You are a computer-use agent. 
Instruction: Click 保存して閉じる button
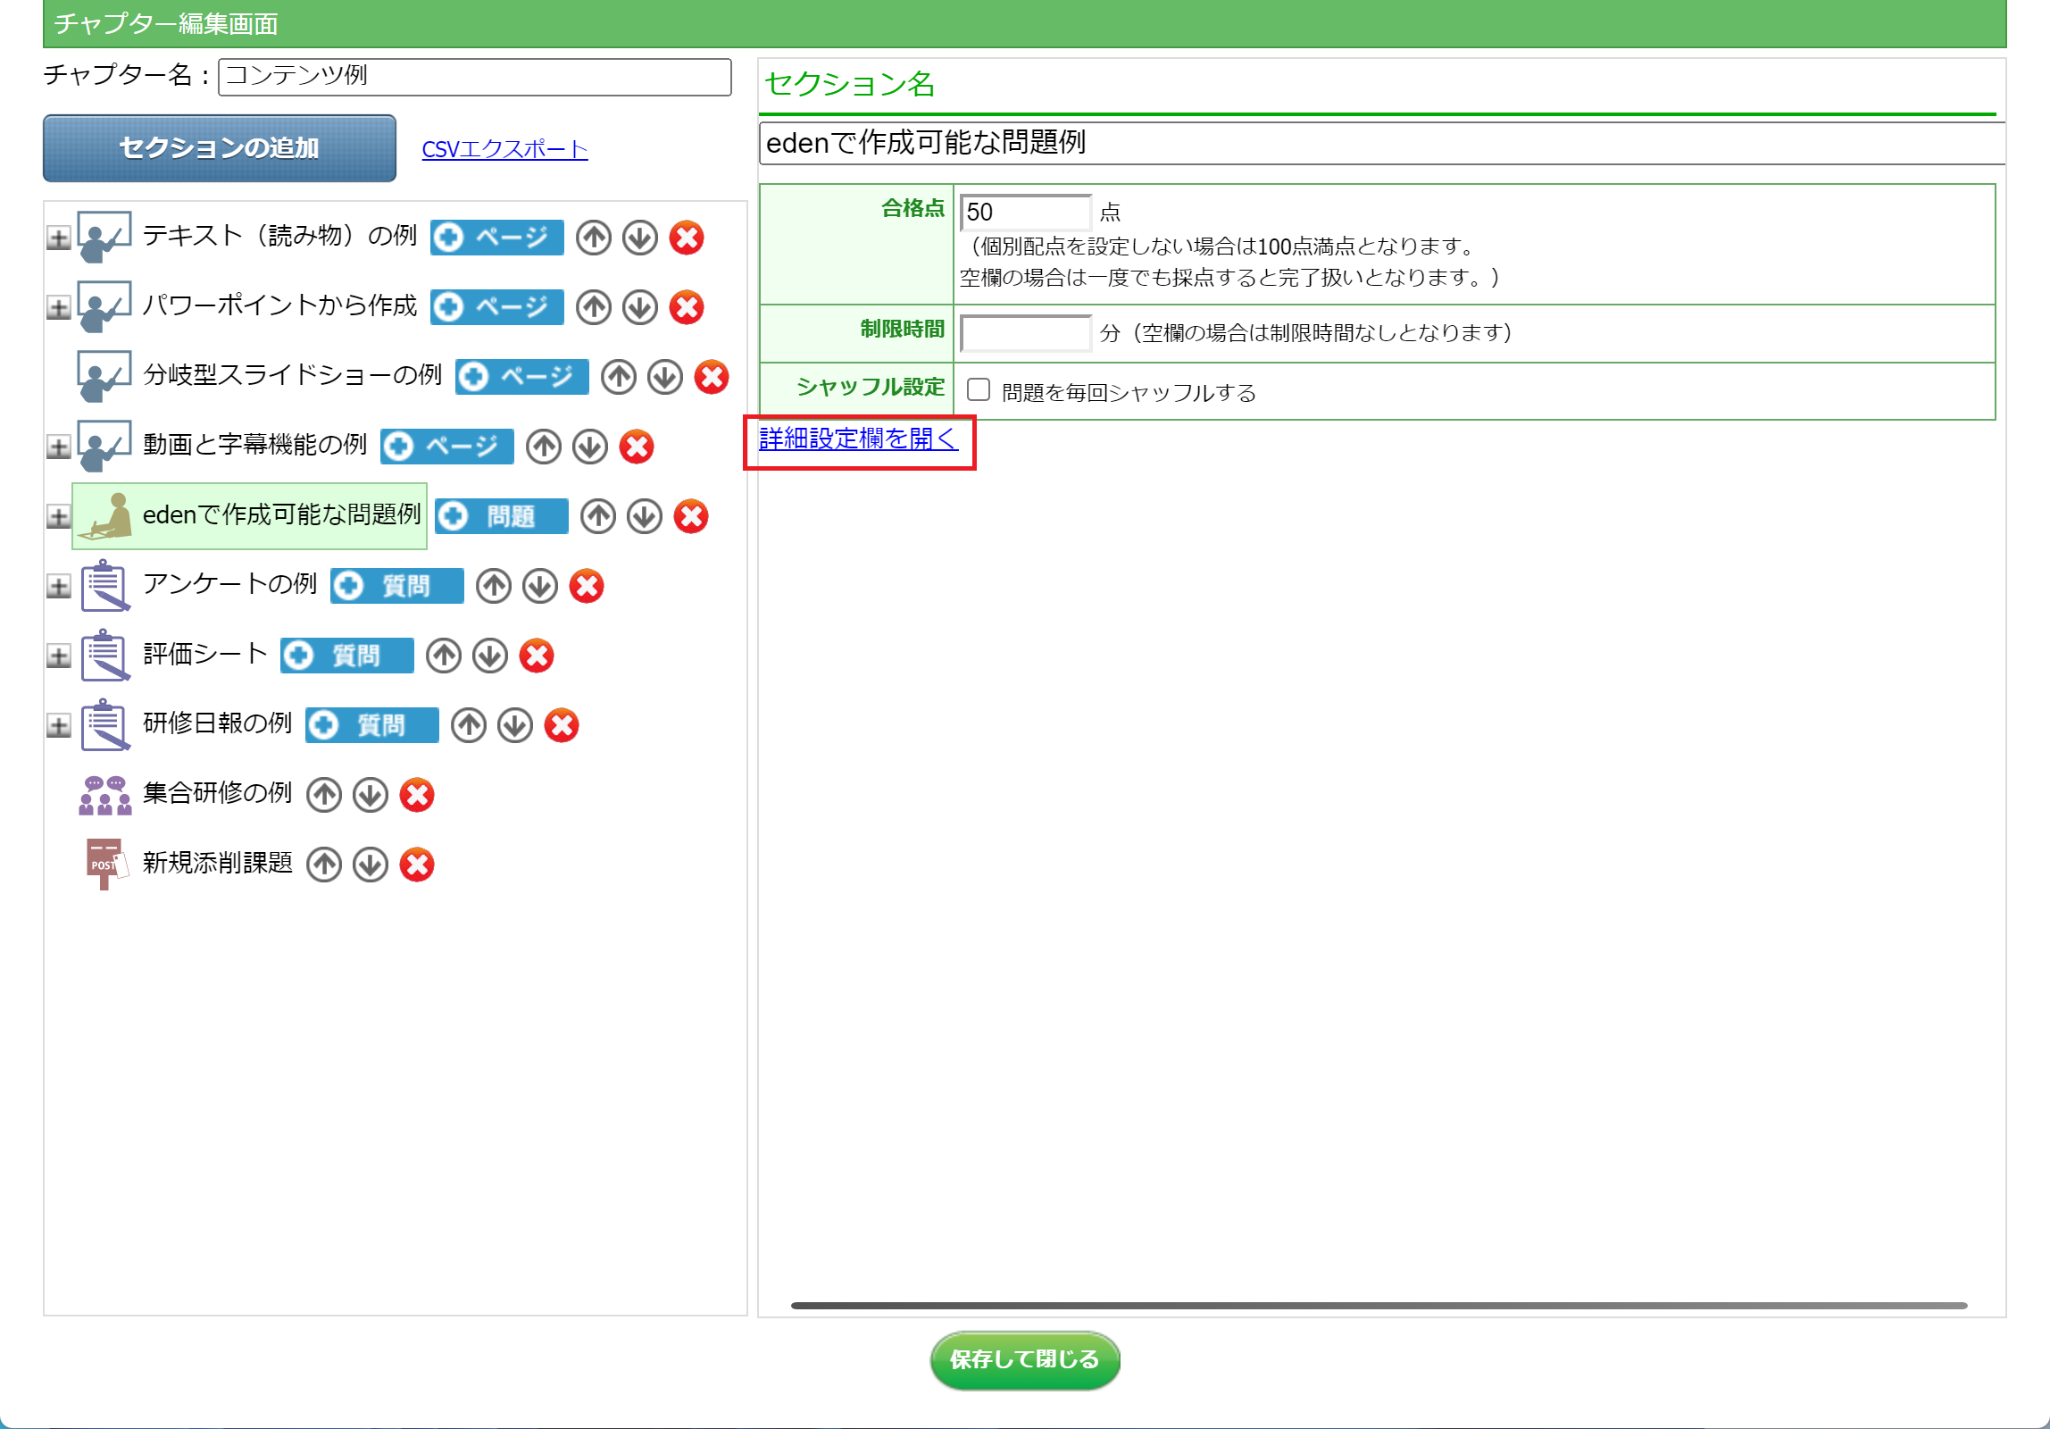[x=1025, y=1359]
